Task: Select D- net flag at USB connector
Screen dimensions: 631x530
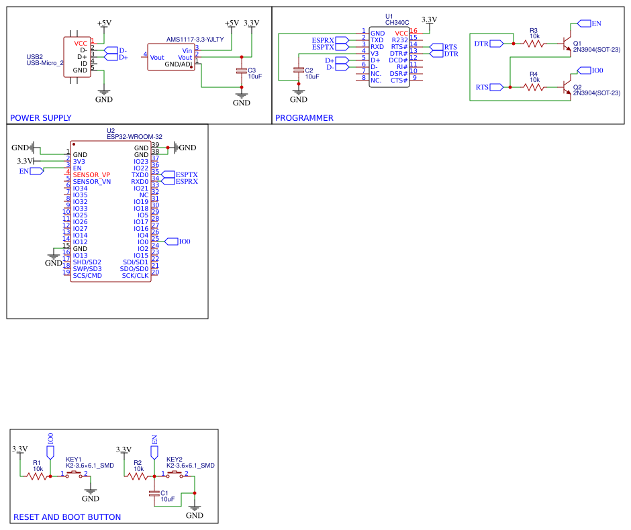Action: pos(115,50)
